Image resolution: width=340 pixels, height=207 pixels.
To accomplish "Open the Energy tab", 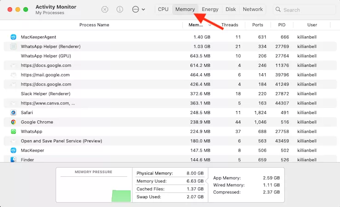I will 210,9.
